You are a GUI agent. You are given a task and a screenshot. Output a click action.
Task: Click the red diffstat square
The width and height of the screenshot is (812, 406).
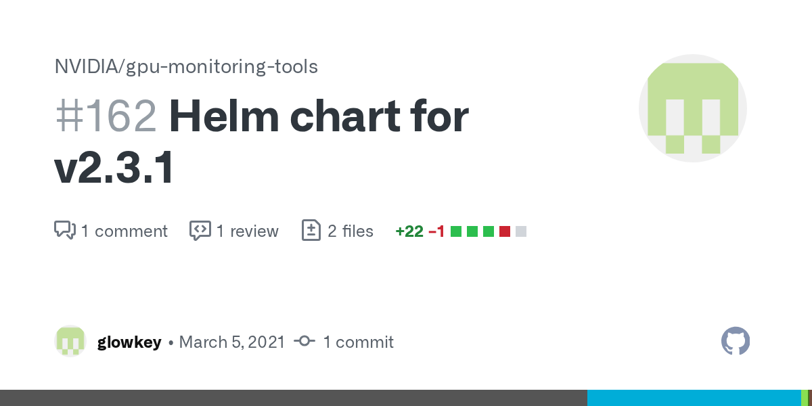[x=505, y=231]
